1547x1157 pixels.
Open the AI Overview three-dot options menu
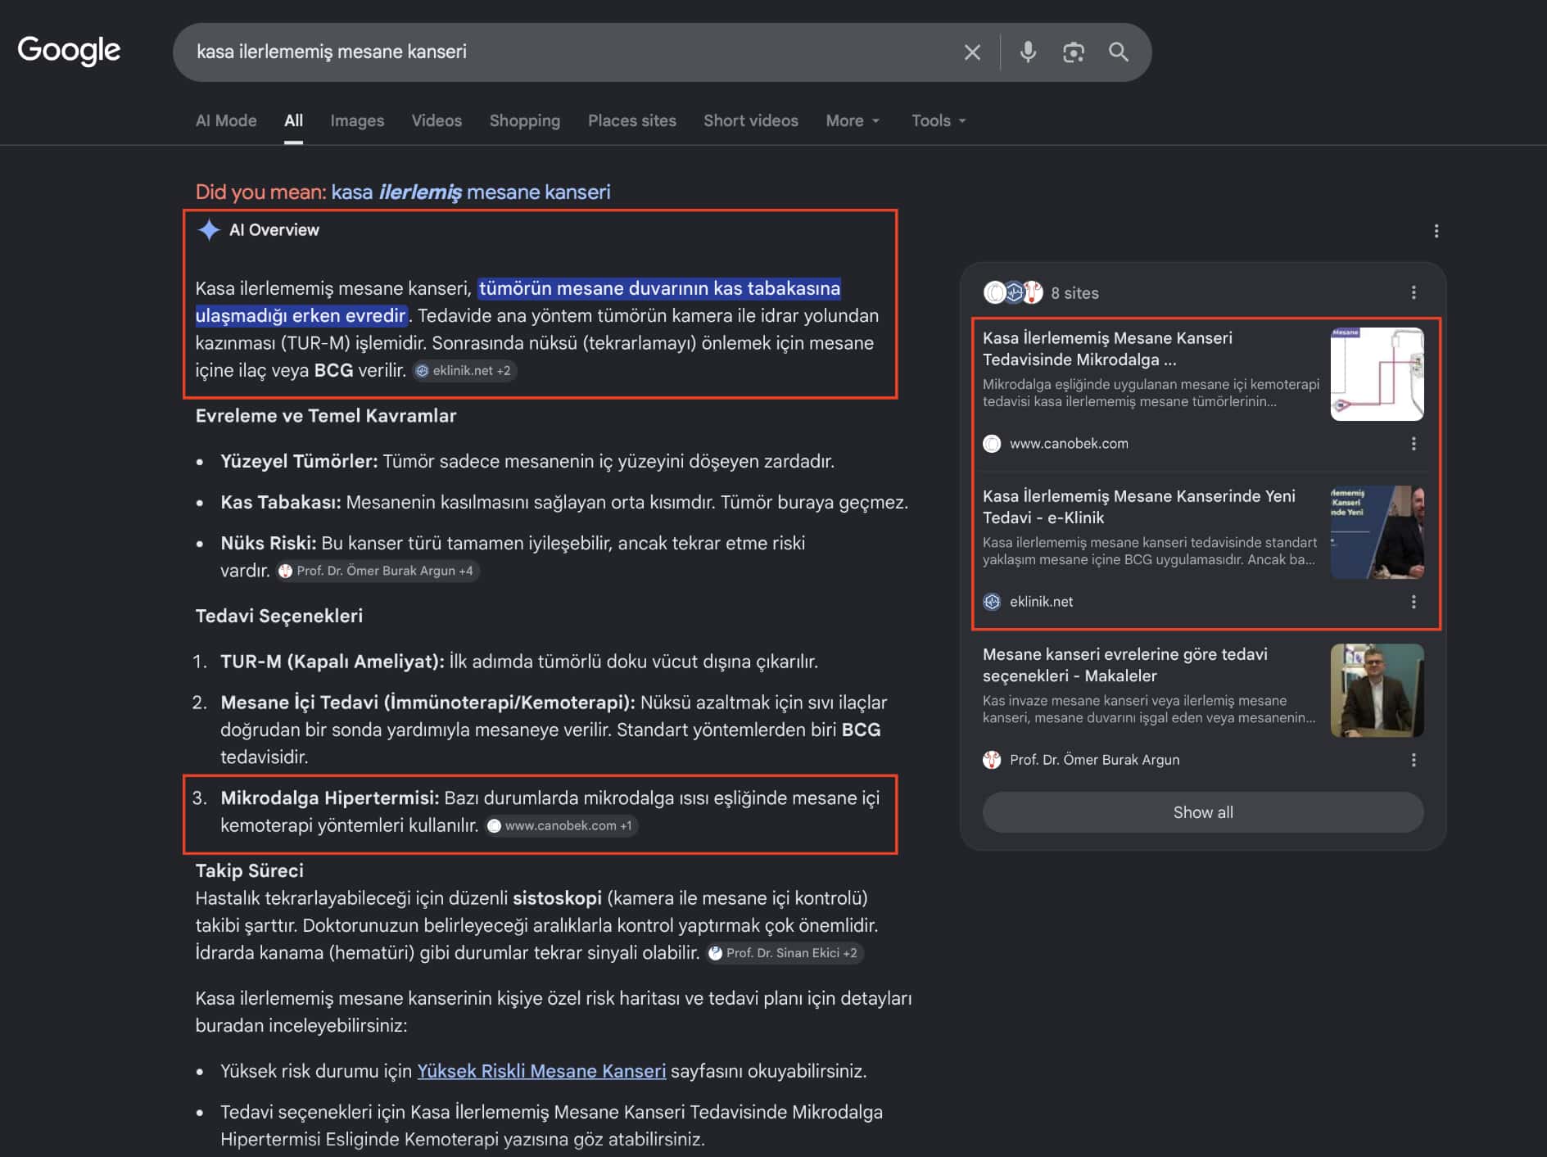point(1436,231)
